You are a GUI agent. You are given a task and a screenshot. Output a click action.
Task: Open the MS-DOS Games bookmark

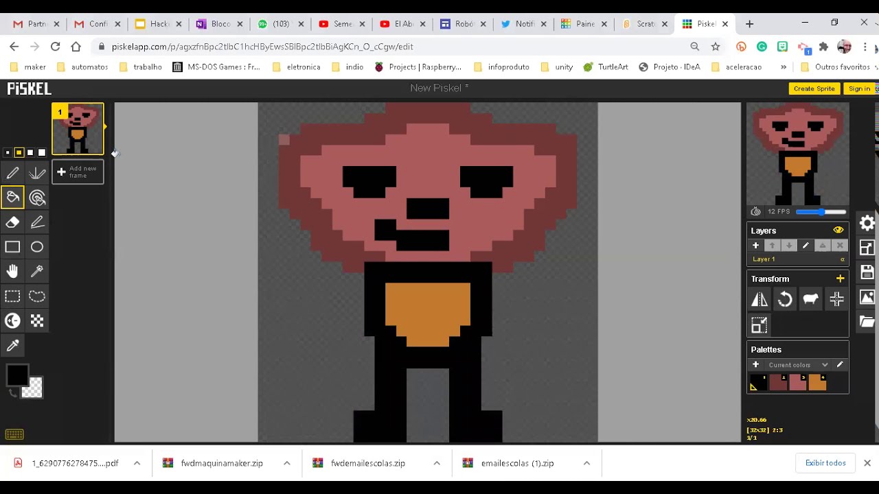point(216,67)
